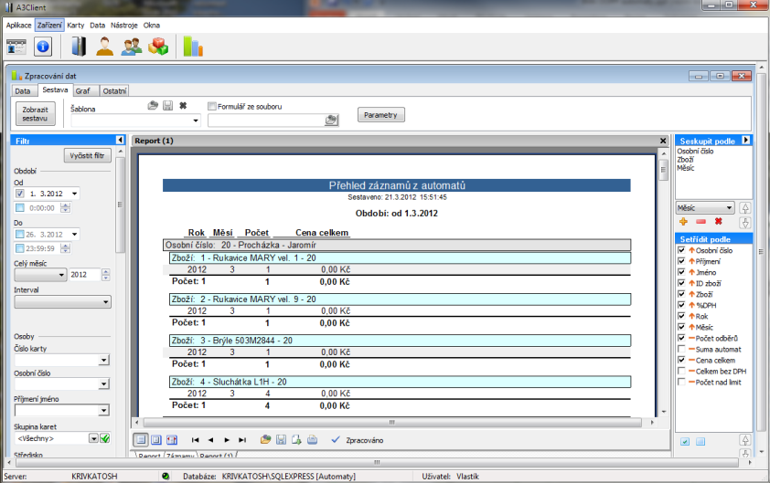Screen dimensions: 770x483
Task: Select second page view mode icon in report toolbar
Action: (x=156, y=440)
